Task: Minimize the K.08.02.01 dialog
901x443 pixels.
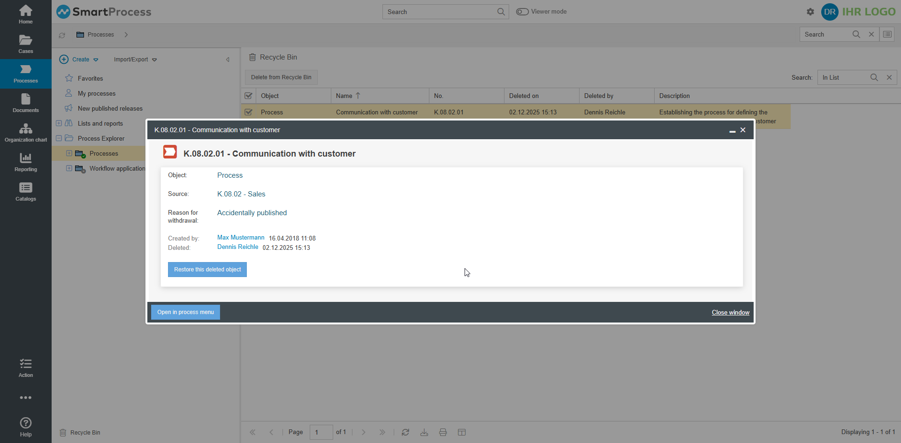Action: (x=732, y=130)
